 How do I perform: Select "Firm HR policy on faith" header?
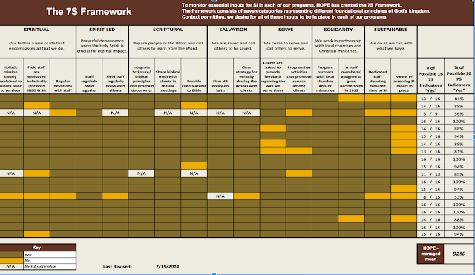[x=220, y=86]
